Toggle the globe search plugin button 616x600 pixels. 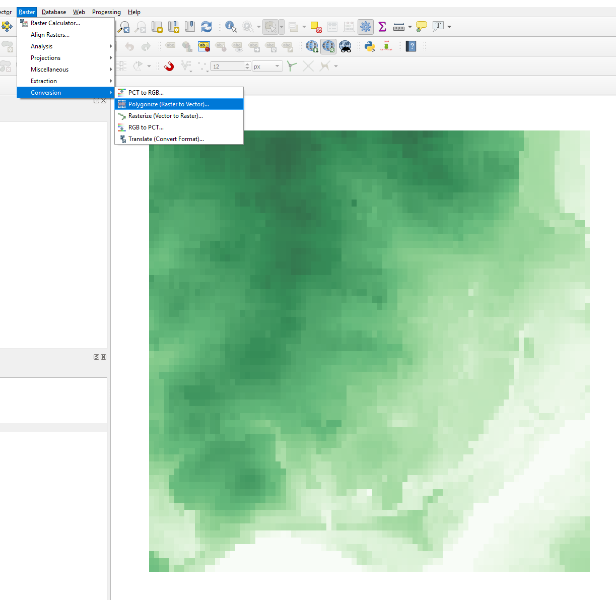(x=328, y=47)
